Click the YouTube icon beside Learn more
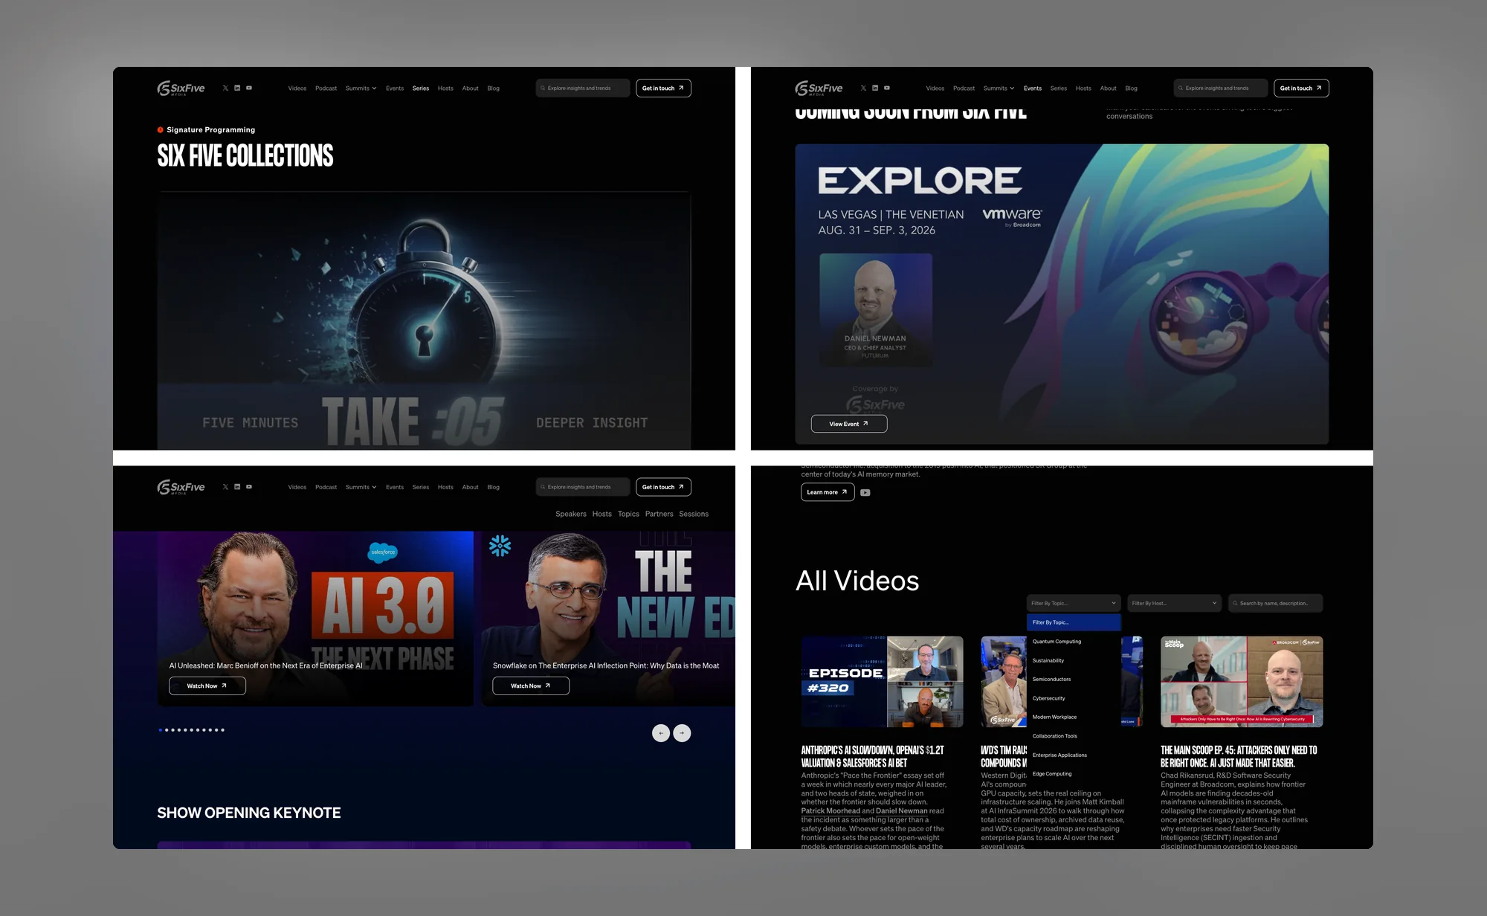This screenshot has height=916, width=1487. 865,492
